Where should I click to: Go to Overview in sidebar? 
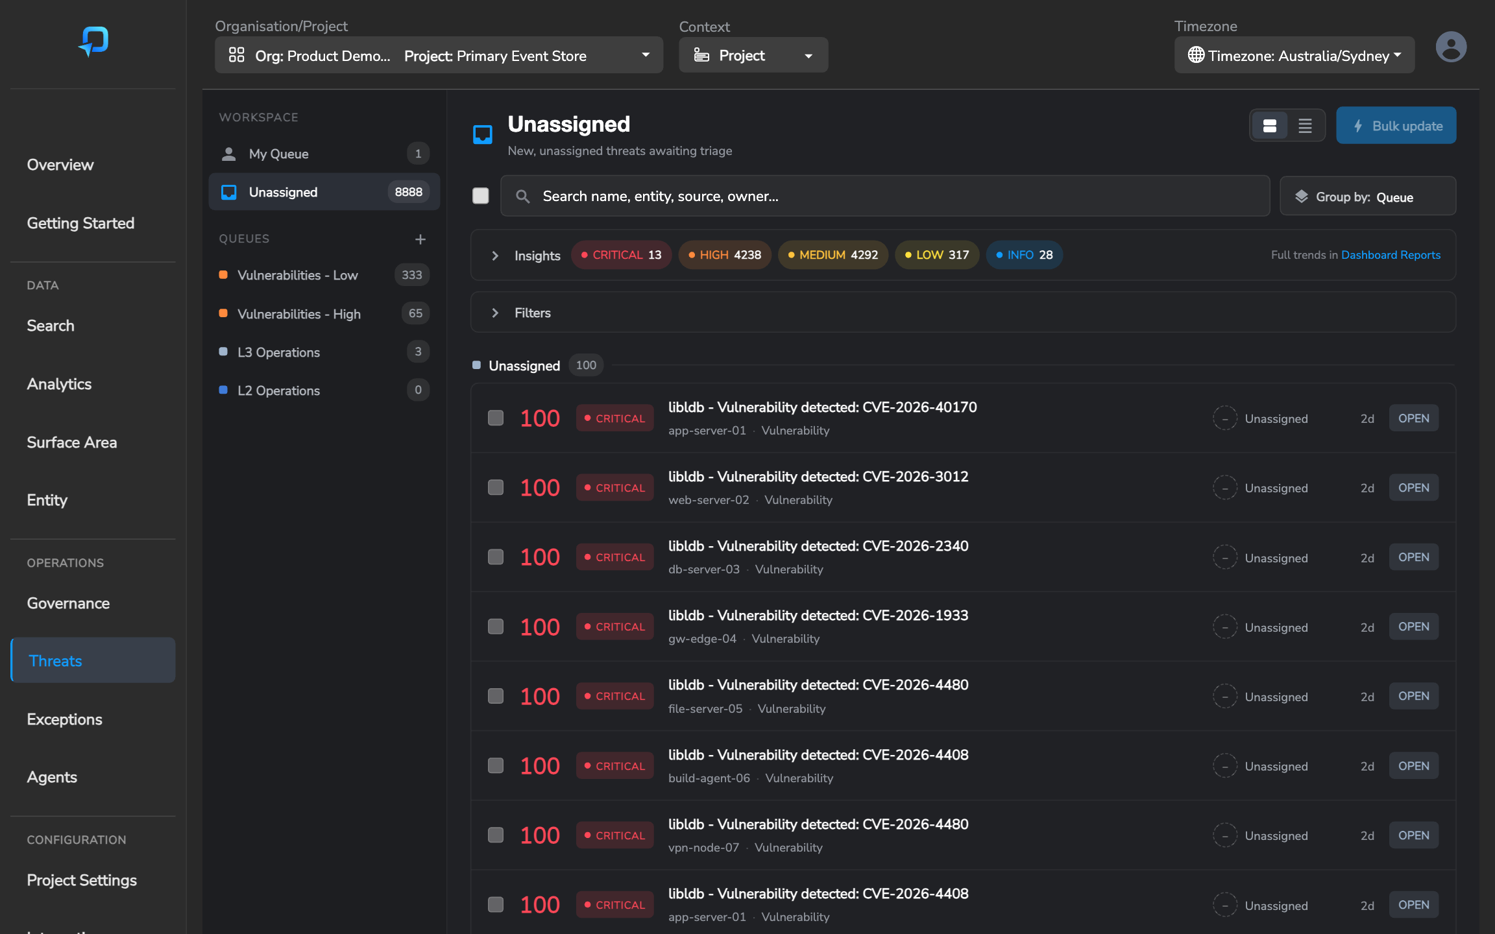(x=60, y=165)
